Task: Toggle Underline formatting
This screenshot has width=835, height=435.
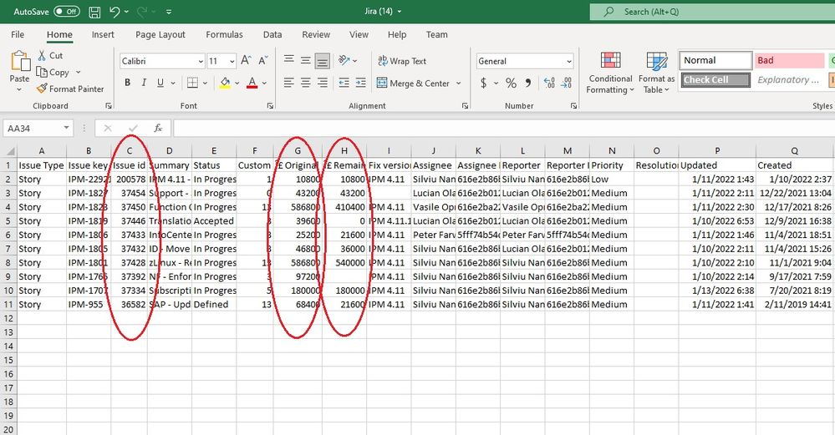Action: point(160,83)
